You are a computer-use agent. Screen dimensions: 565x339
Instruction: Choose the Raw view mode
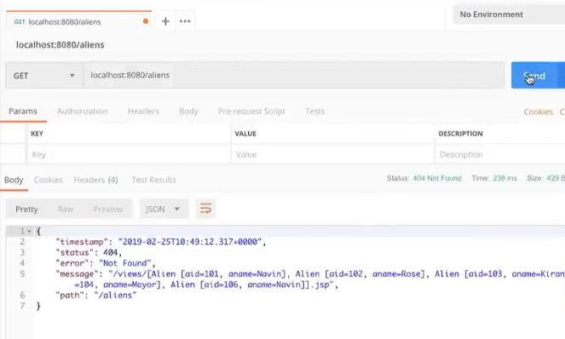click(66, 210)
